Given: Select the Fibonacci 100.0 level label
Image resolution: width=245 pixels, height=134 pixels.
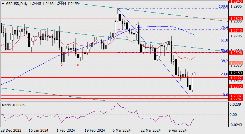Looking at the screenshot, I should pos(223,6).
